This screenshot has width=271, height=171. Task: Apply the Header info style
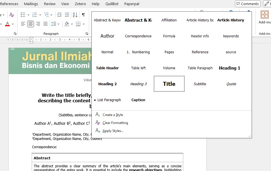click(200, 36)
